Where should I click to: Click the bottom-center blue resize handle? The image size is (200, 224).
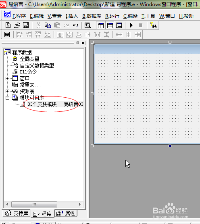click(x=170, y=146)
